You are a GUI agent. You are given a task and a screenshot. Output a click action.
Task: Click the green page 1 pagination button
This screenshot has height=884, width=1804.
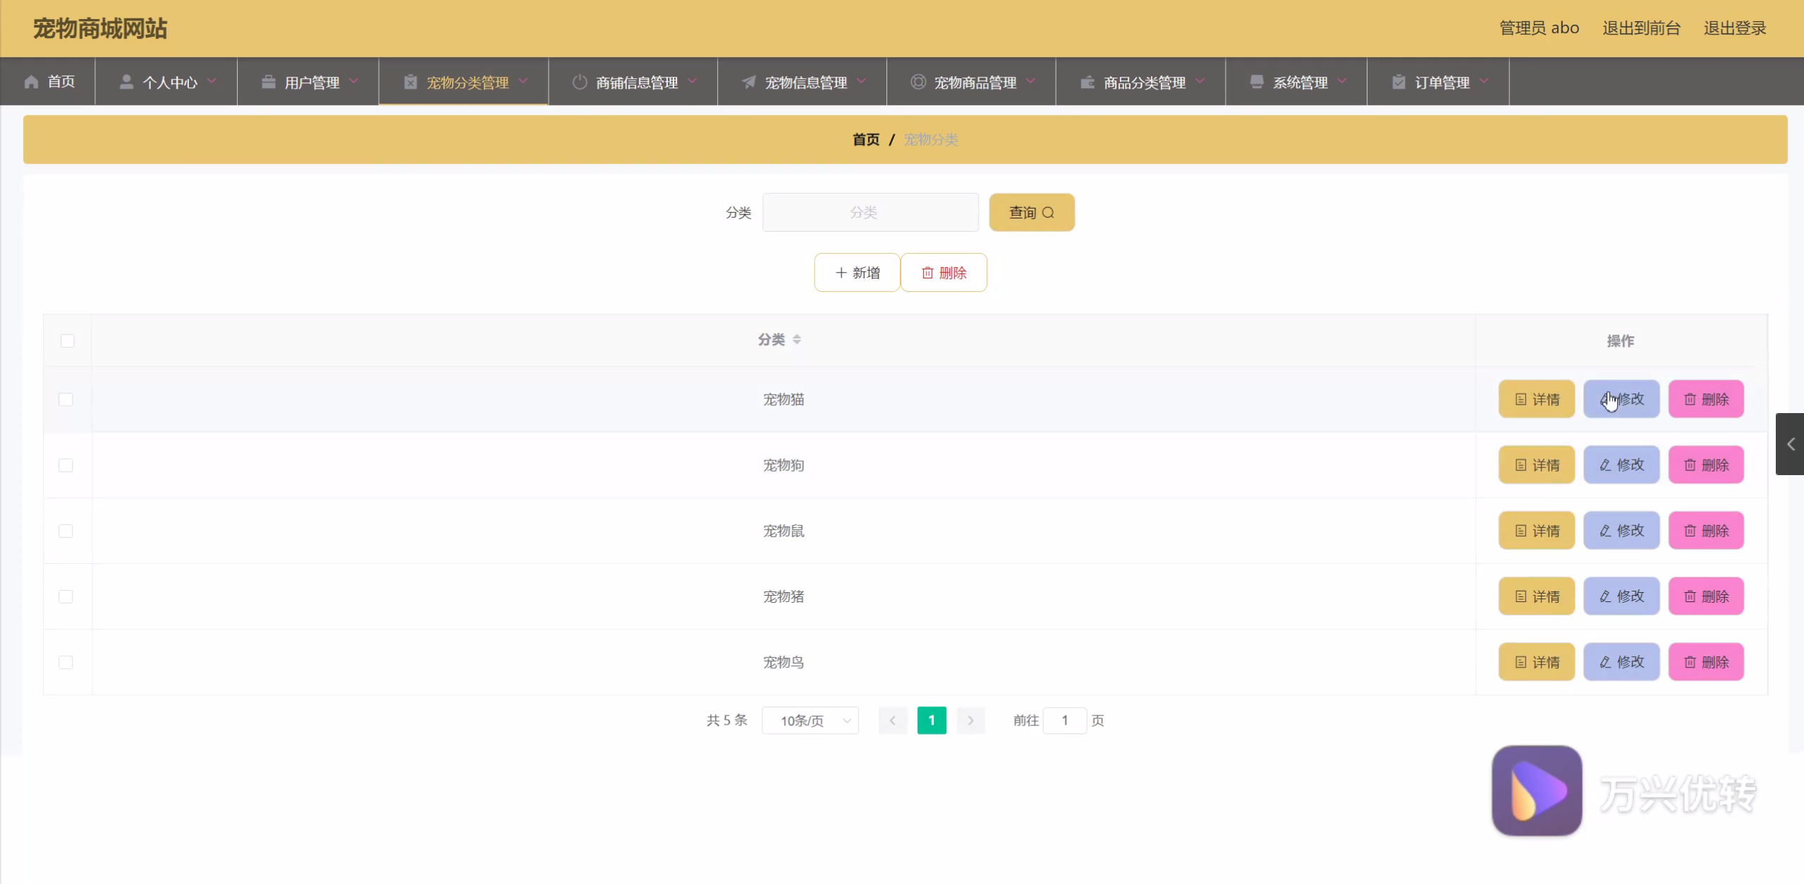pos(931,720)
